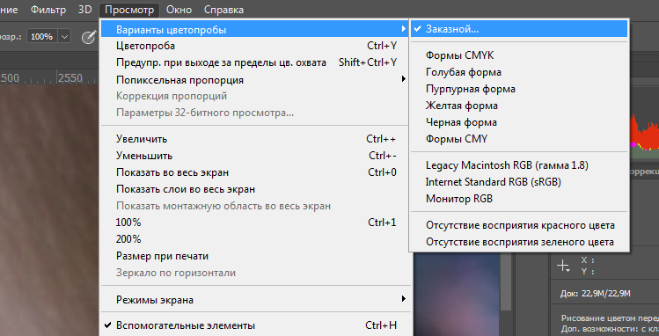Select Показать слои во весь экран
This screenshot has height=336, width=659.
254,189
